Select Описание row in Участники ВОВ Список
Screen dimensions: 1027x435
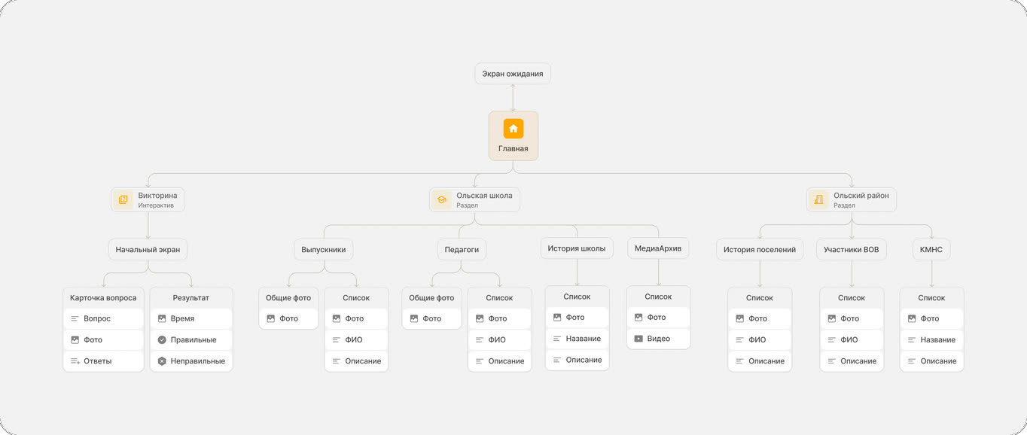click(852, 360)
